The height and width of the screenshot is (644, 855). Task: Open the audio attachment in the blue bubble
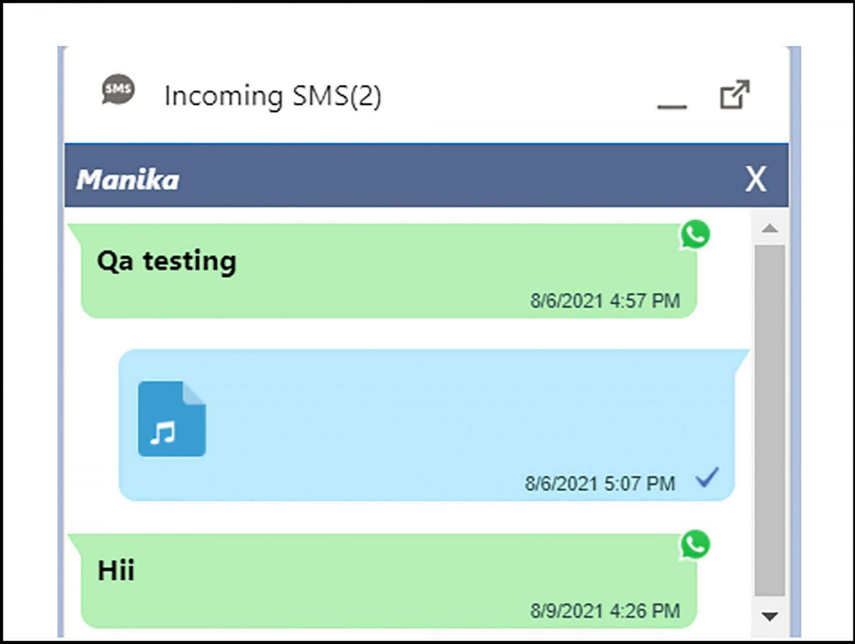coord(171,420)
